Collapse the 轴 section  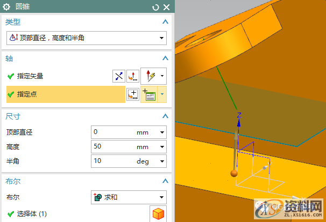(165, 58)
